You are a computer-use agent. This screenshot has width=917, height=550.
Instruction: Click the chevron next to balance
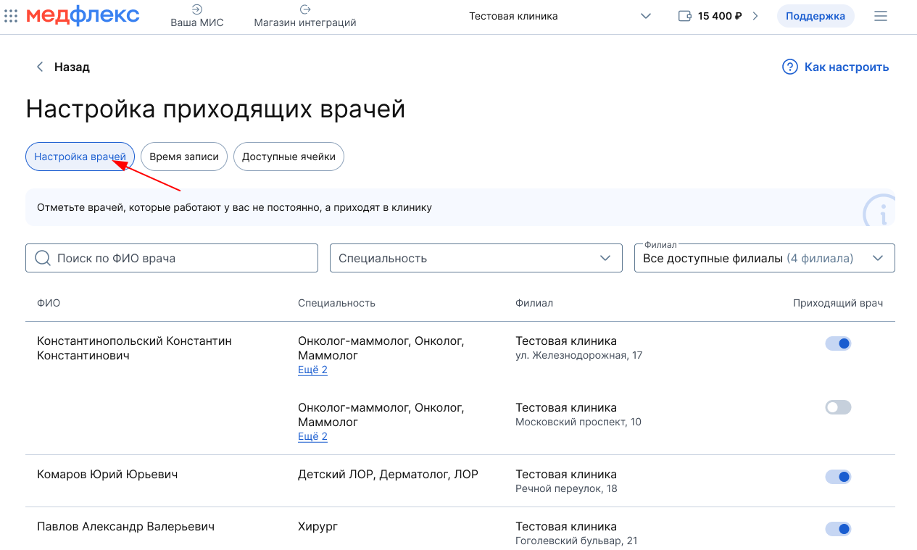tap(755, 16)
